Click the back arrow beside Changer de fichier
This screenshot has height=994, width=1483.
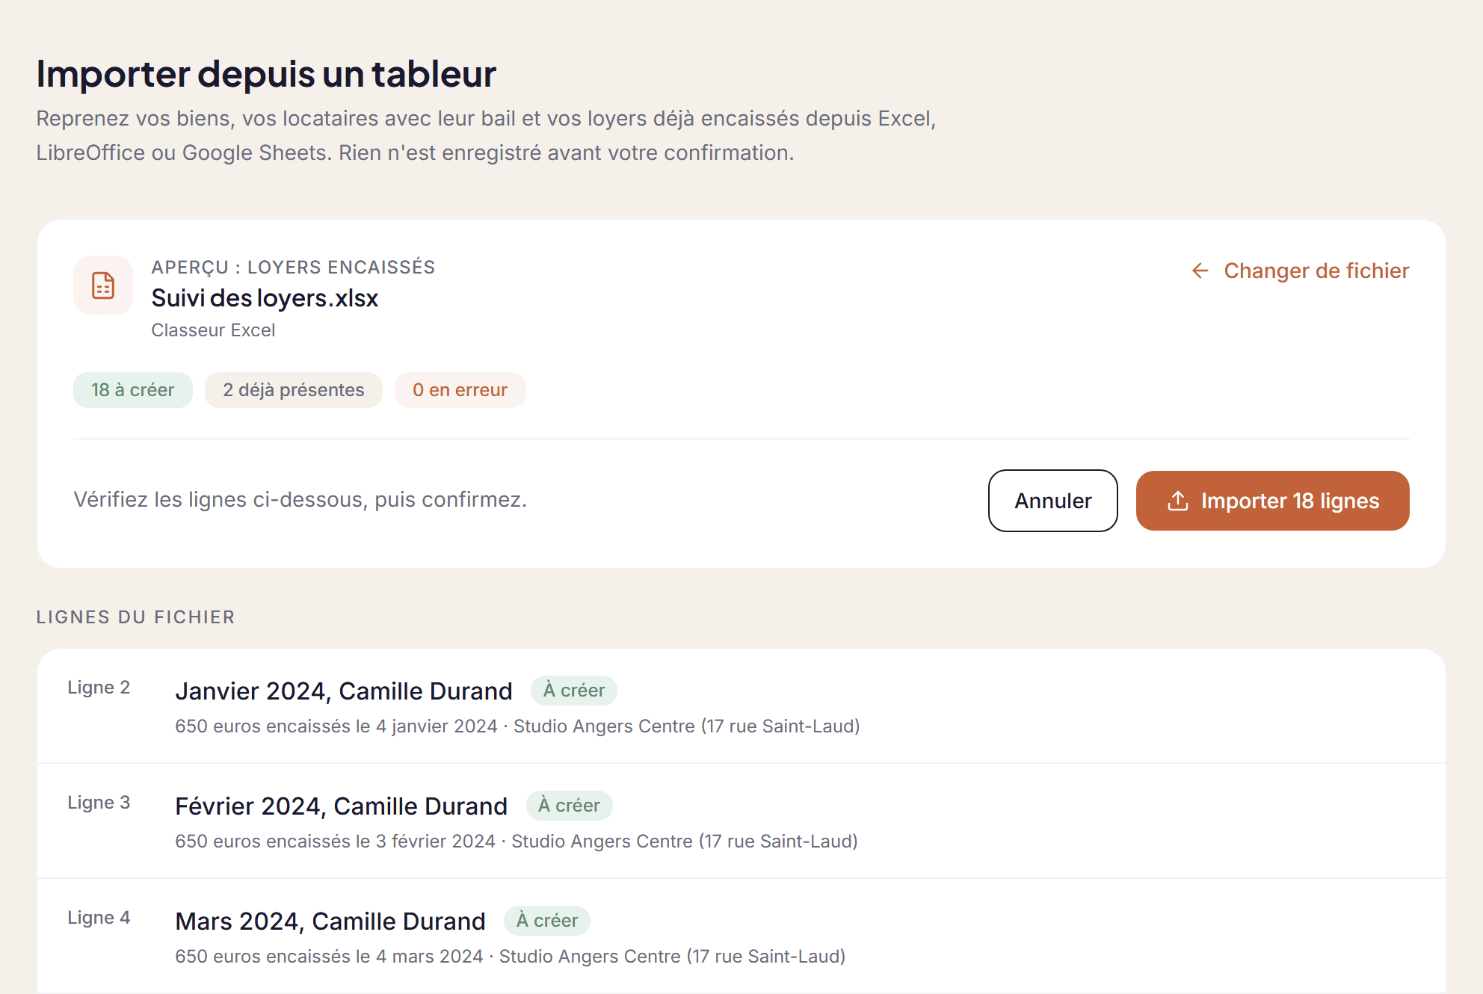1200,271
